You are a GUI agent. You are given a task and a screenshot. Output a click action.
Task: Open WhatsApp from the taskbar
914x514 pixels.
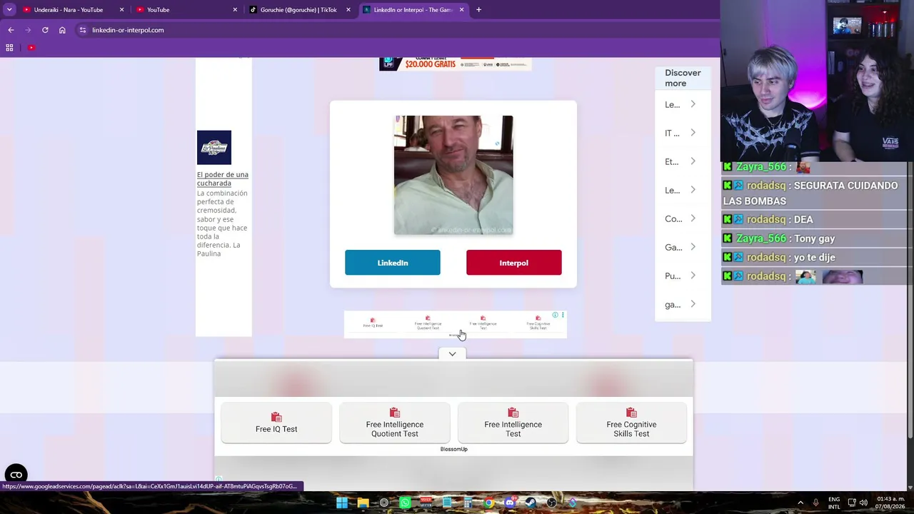tap(405, 503)
